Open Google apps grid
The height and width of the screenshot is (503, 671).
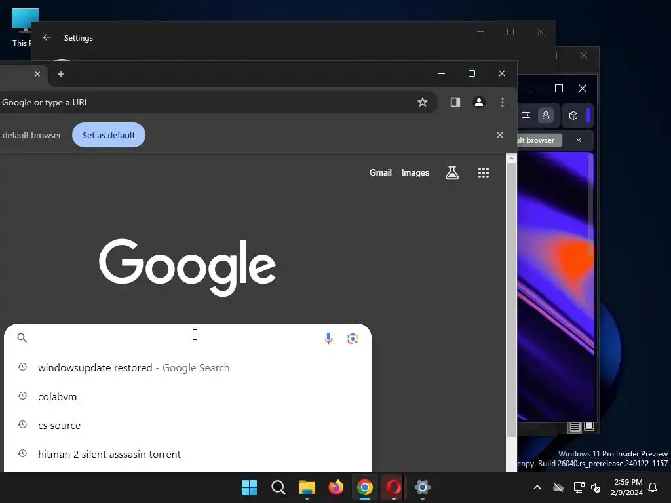click(x=484, y=173)
